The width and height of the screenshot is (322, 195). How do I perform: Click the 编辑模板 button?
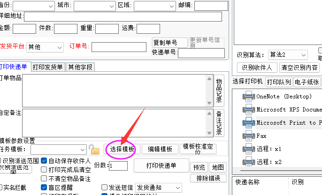coord(160,149)
